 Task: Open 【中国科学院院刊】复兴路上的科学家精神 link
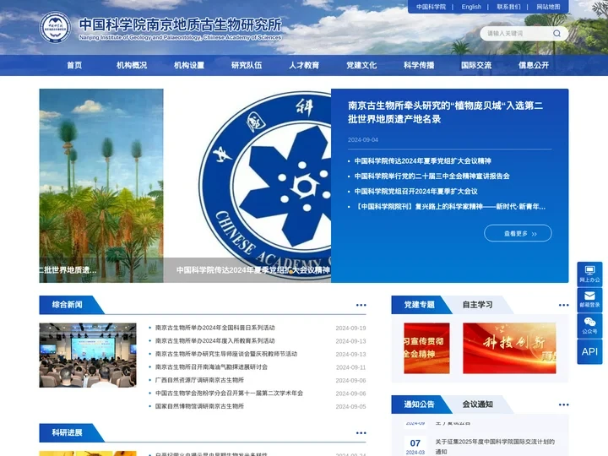[450, 207]
